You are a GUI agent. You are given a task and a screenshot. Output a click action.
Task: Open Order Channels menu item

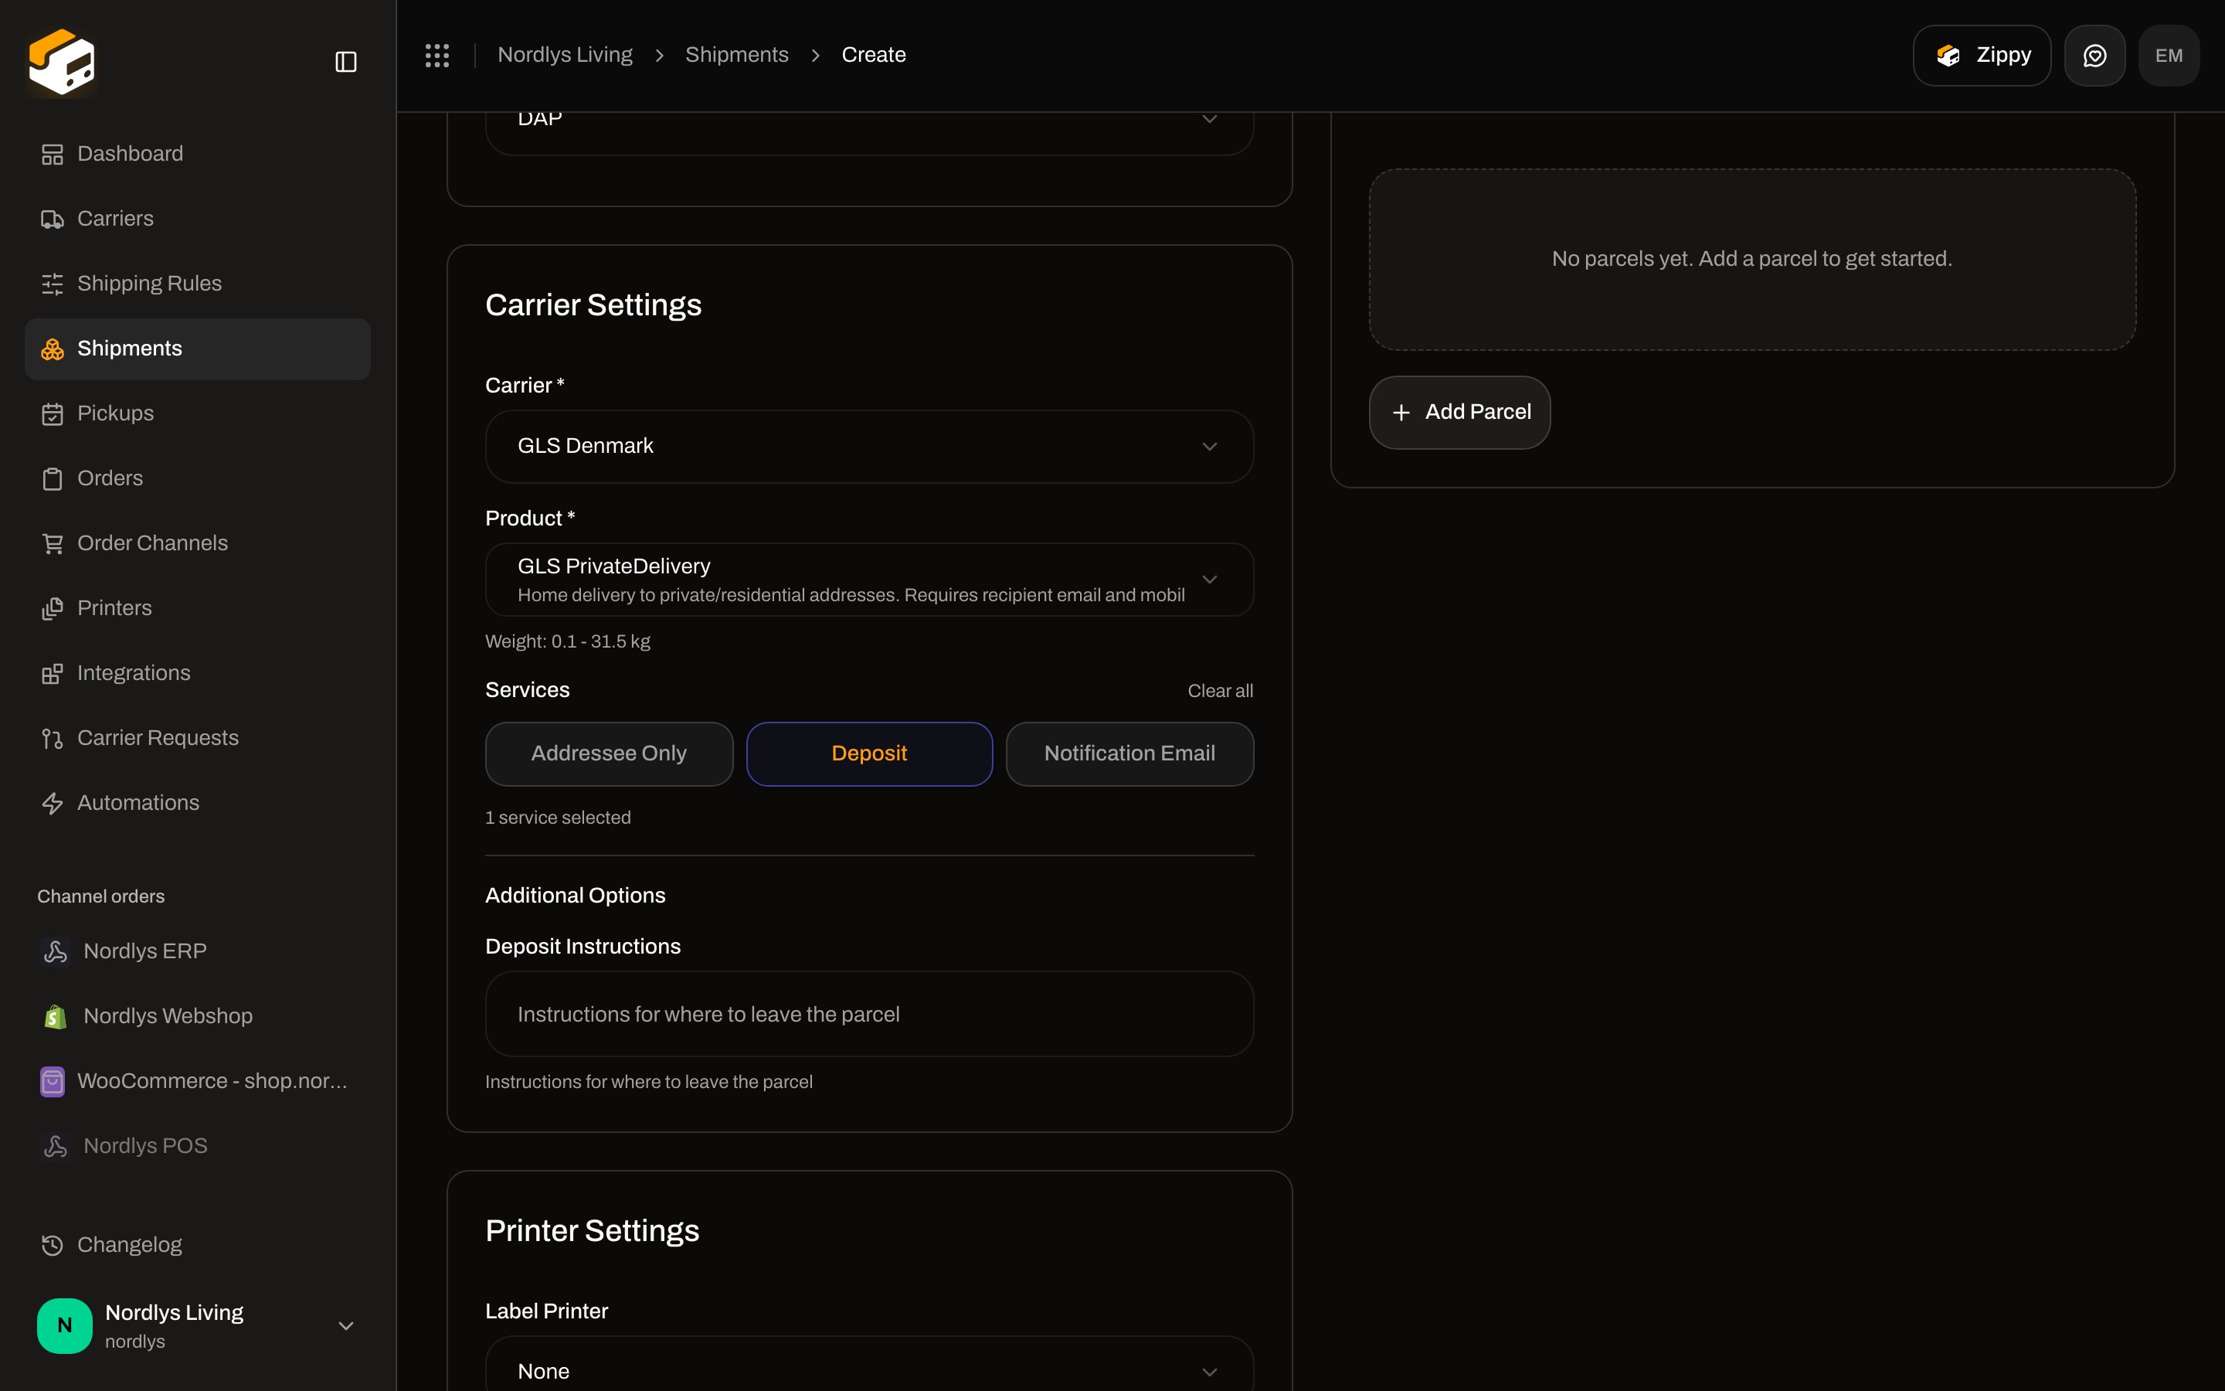click(198, 544)
